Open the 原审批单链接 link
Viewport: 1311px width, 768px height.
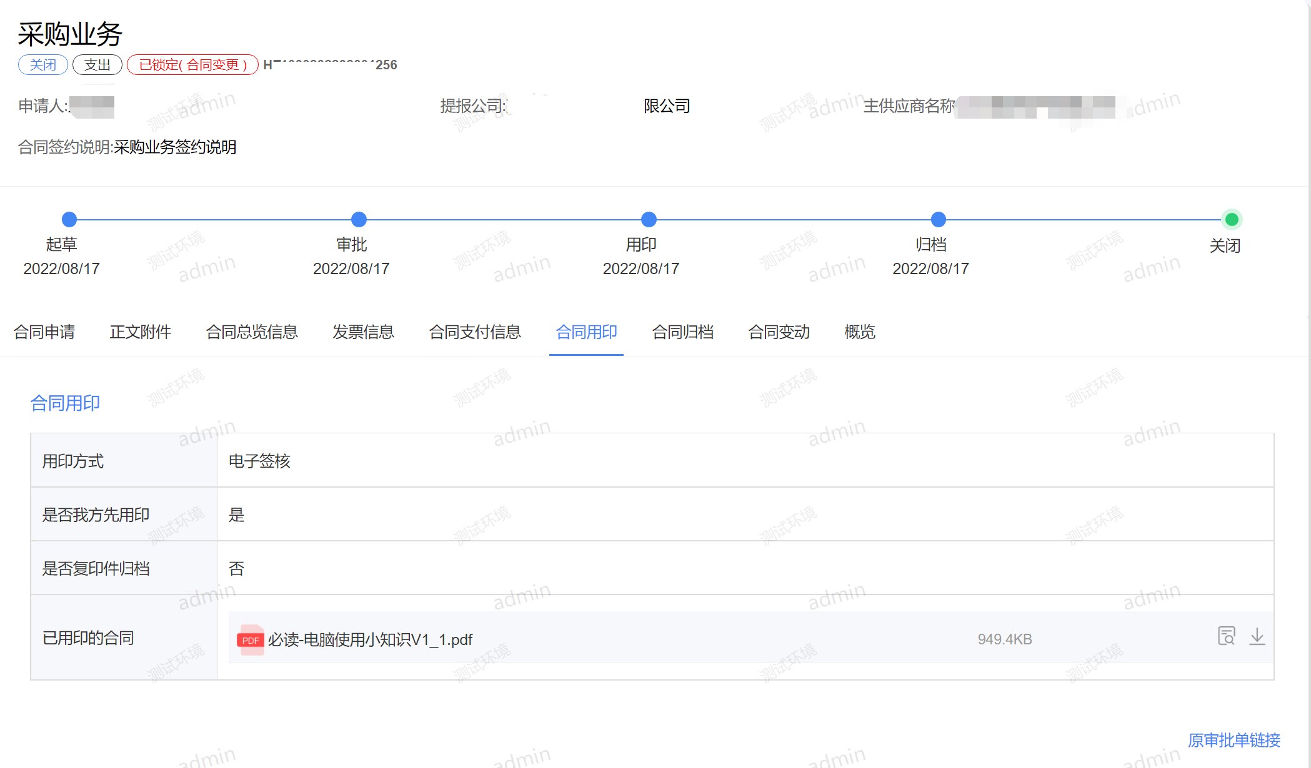pyautogui.click(x=1234, y=740)
